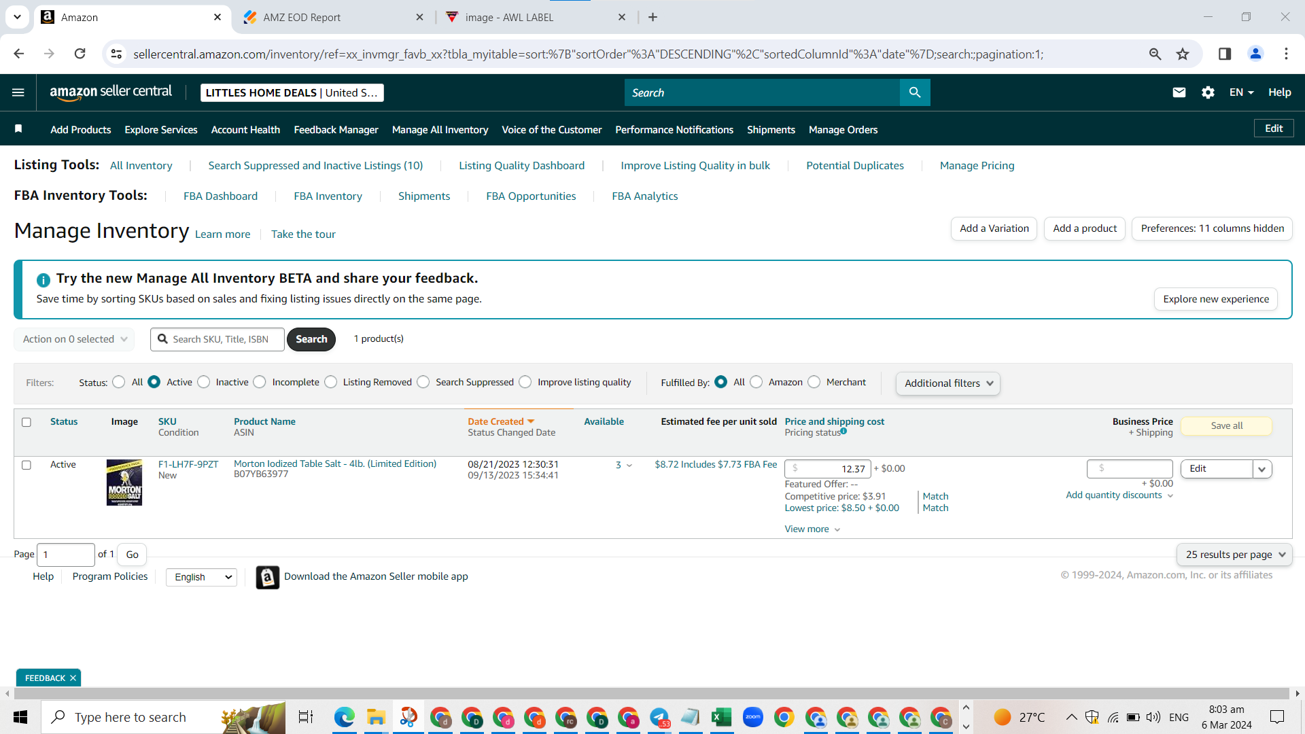Click the magnifier search button in header
This screenshot has width=1305, height=734.
tap(915, 92)
